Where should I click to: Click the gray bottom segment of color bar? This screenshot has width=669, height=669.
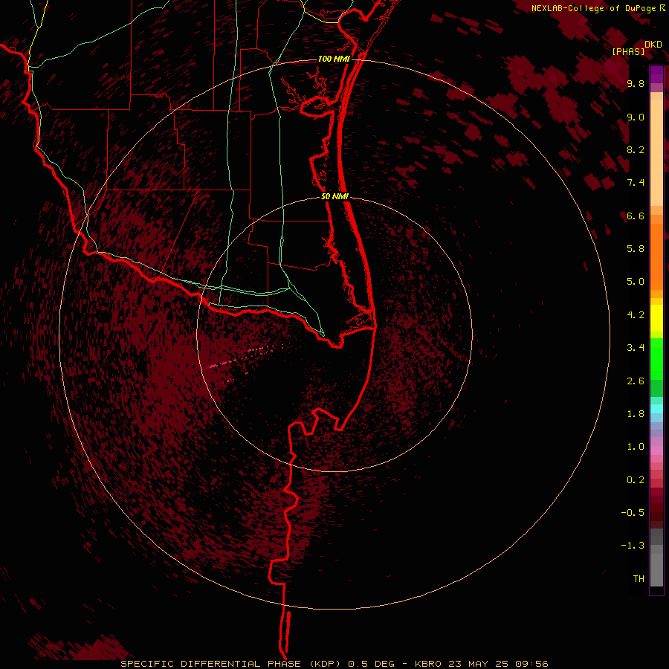tap(656, 559)
